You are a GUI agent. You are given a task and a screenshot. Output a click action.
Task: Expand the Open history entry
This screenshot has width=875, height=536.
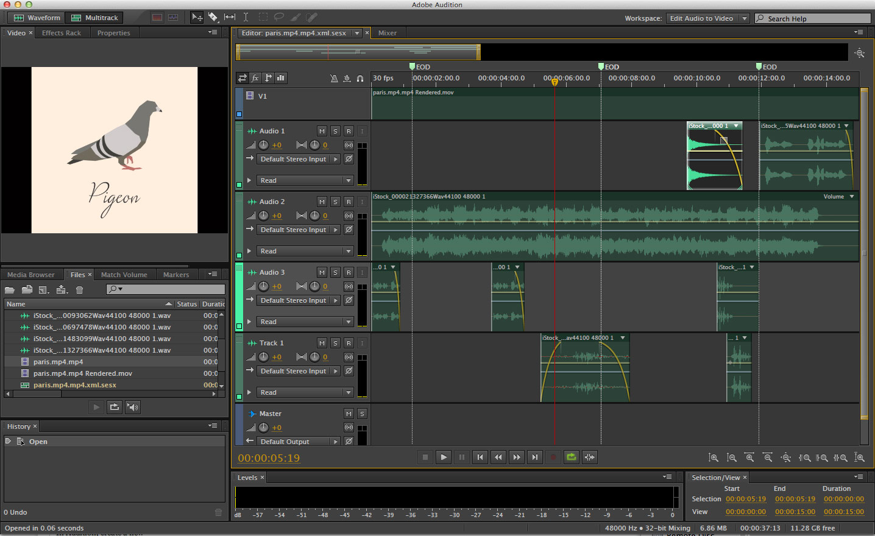click(x=8, y=441)
